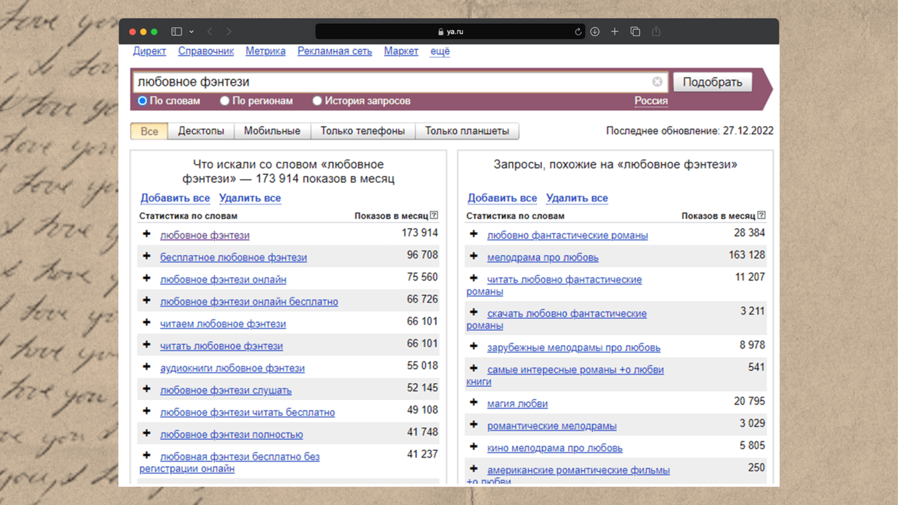Image resolution: width=898 pixels, height=505 pixels.
Task: Show Safari tab overview
Action: point(635,31)
